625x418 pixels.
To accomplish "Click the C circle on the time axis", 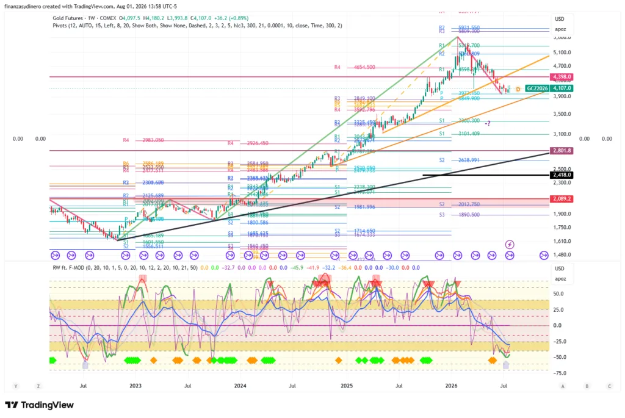I will tap(610, 386).
